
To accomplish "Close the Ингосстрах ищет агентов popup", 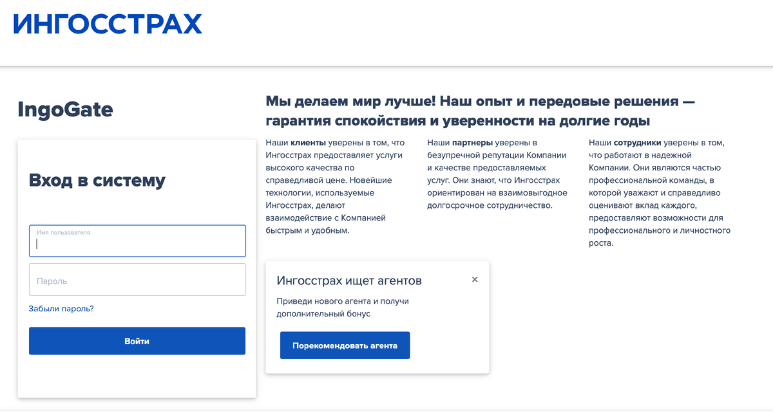I will pyautogui.click(x=475, y=279).
